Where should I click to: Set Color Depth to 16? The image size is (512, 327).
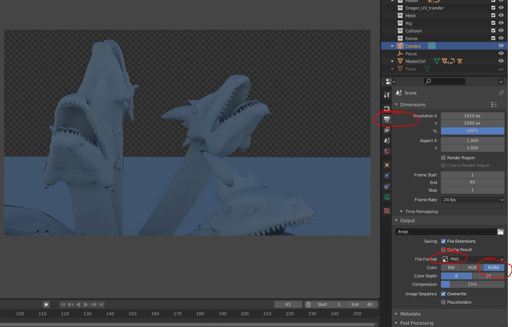coord(488,276)
